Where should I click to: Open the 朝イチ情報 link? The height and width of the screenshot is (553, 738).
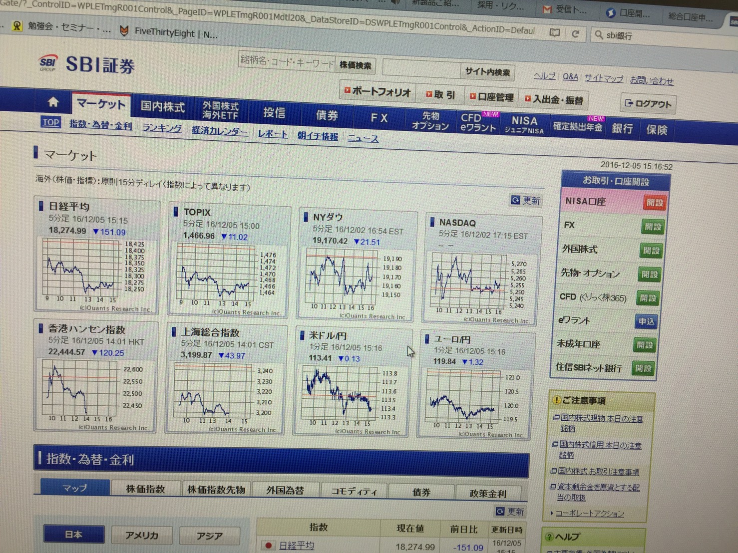318,136
